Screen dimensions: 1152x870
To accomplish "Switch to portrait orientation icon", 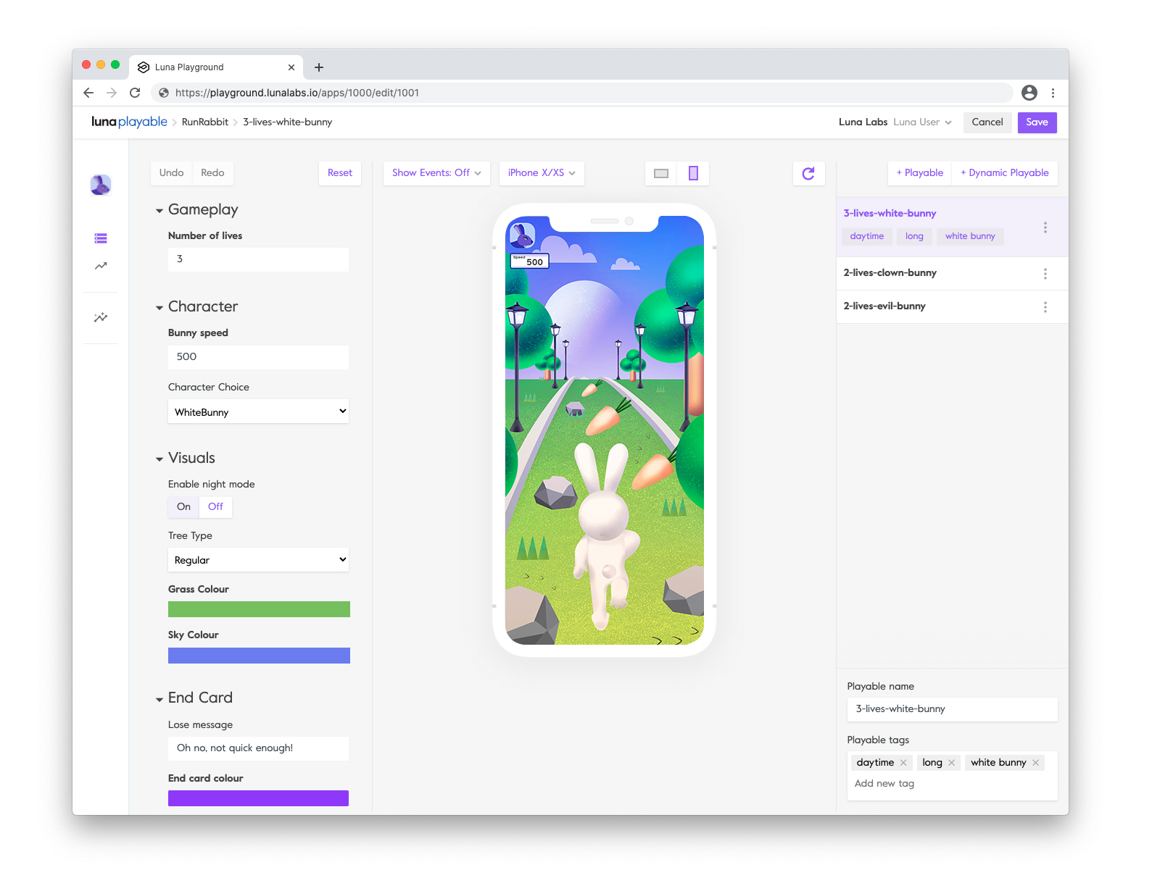I will 693,173.
